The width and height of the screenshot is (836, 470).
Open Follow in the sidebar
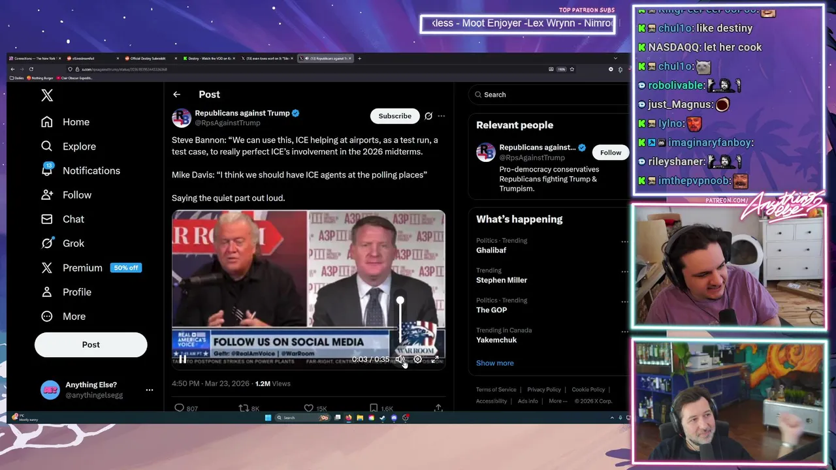click(66, 195)
